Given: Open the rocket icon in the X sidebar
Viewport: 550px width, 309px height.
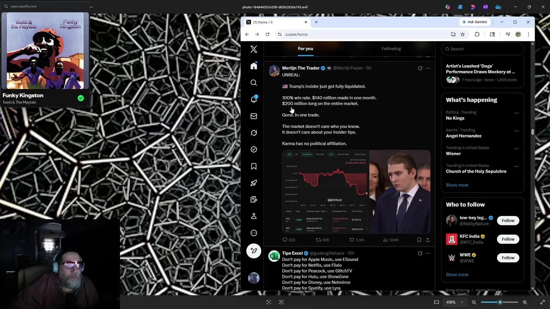Looking at the screenshot, I should (254, 183).
